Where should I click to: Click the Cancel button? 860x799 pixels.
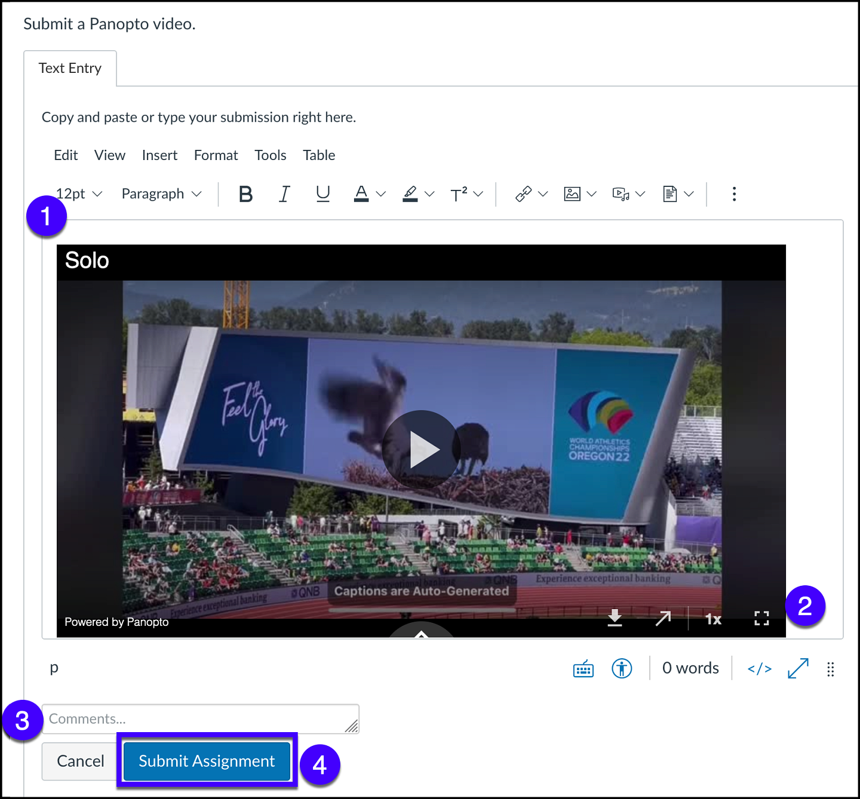tap(80, 761)
